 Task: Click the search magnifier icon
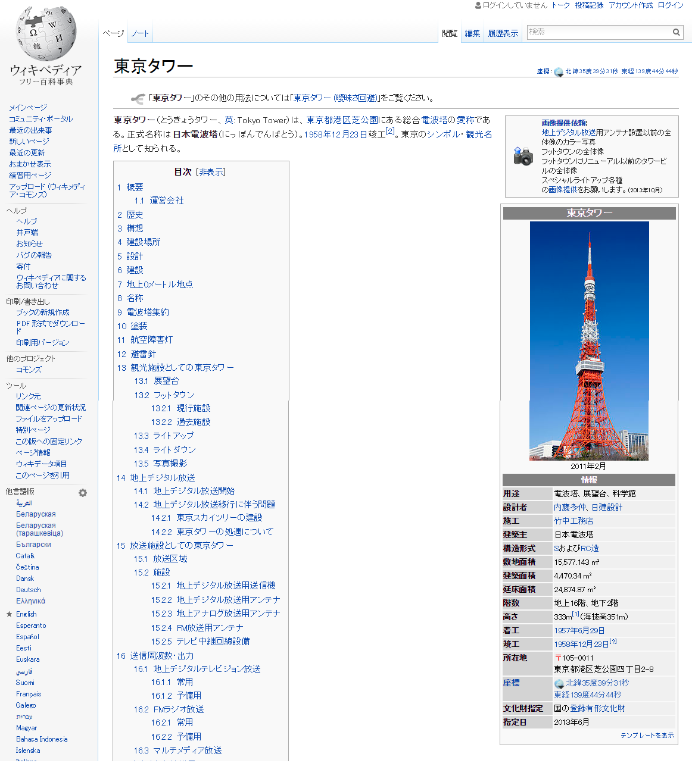pos(677,32)
